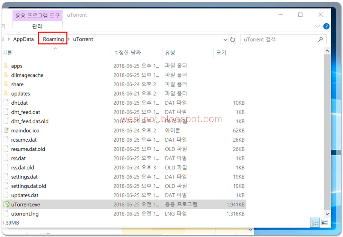Switch to details view layout icon
Screen dimensions: 343x237
click(315, 222)
